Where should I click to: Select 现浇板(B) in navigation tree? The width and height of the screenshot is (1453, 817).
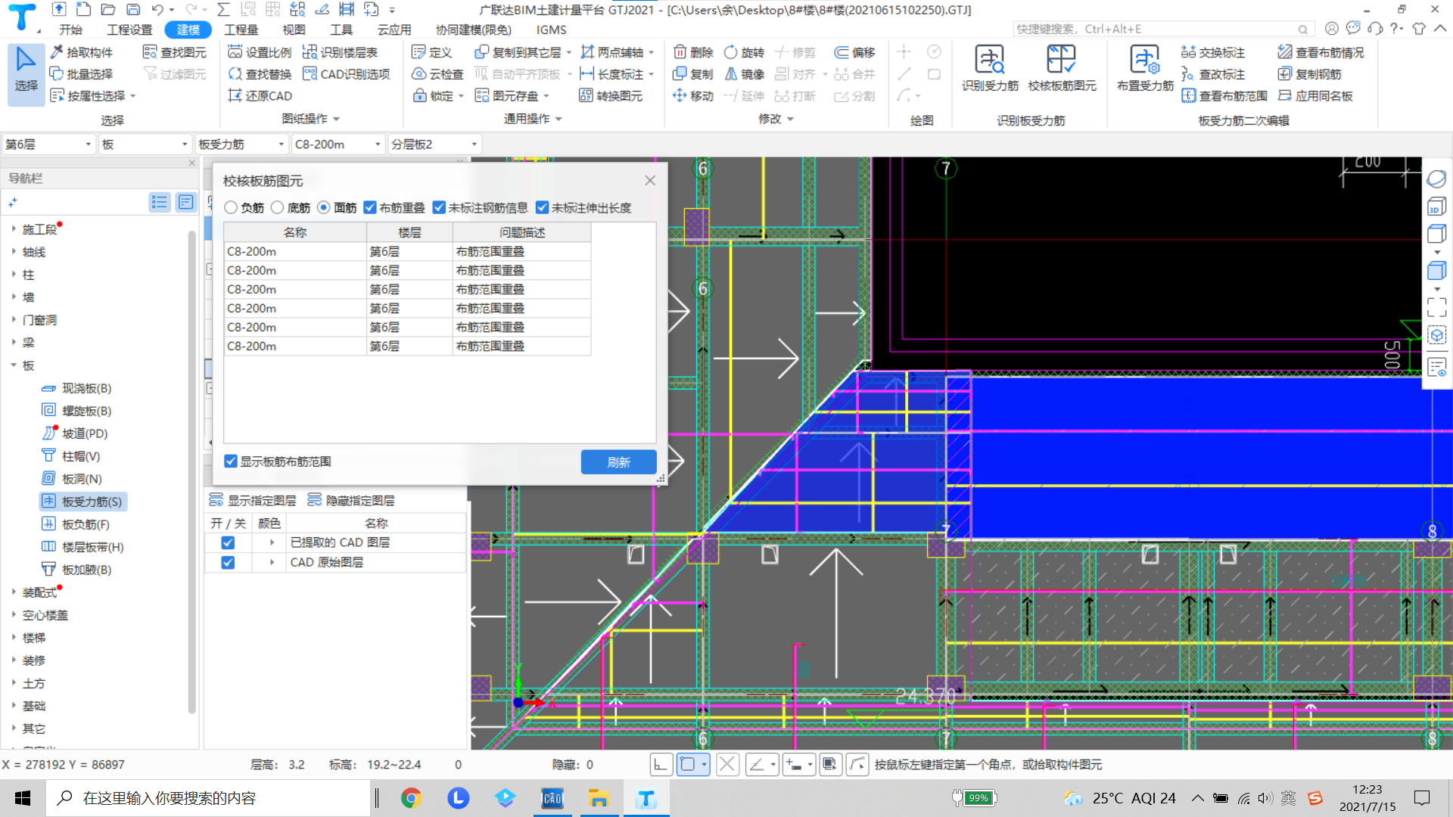pyautogui.click(x=86, y=387)
